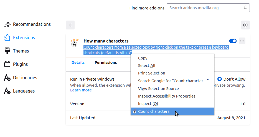
Task: Disable the How many characters extension toggle
Action: [233, 41]
